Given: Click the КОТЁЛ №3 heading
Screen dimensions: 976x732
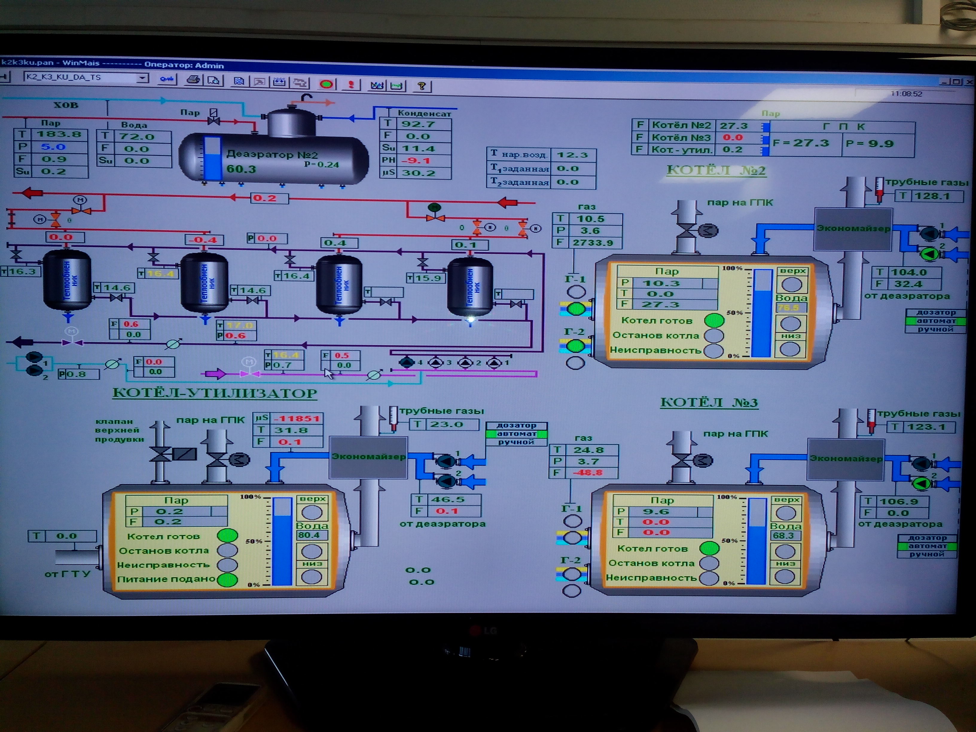Looking at the screenshot, I should pyautogui.click(x=709, y=402).
